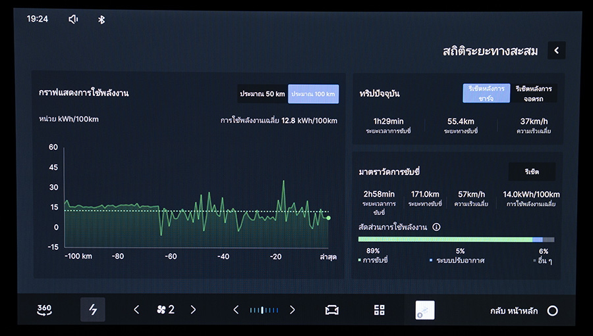Screen dimensions: 593x336
Task: Tap the fan speed level indicator
Action: tap(165, 310)
